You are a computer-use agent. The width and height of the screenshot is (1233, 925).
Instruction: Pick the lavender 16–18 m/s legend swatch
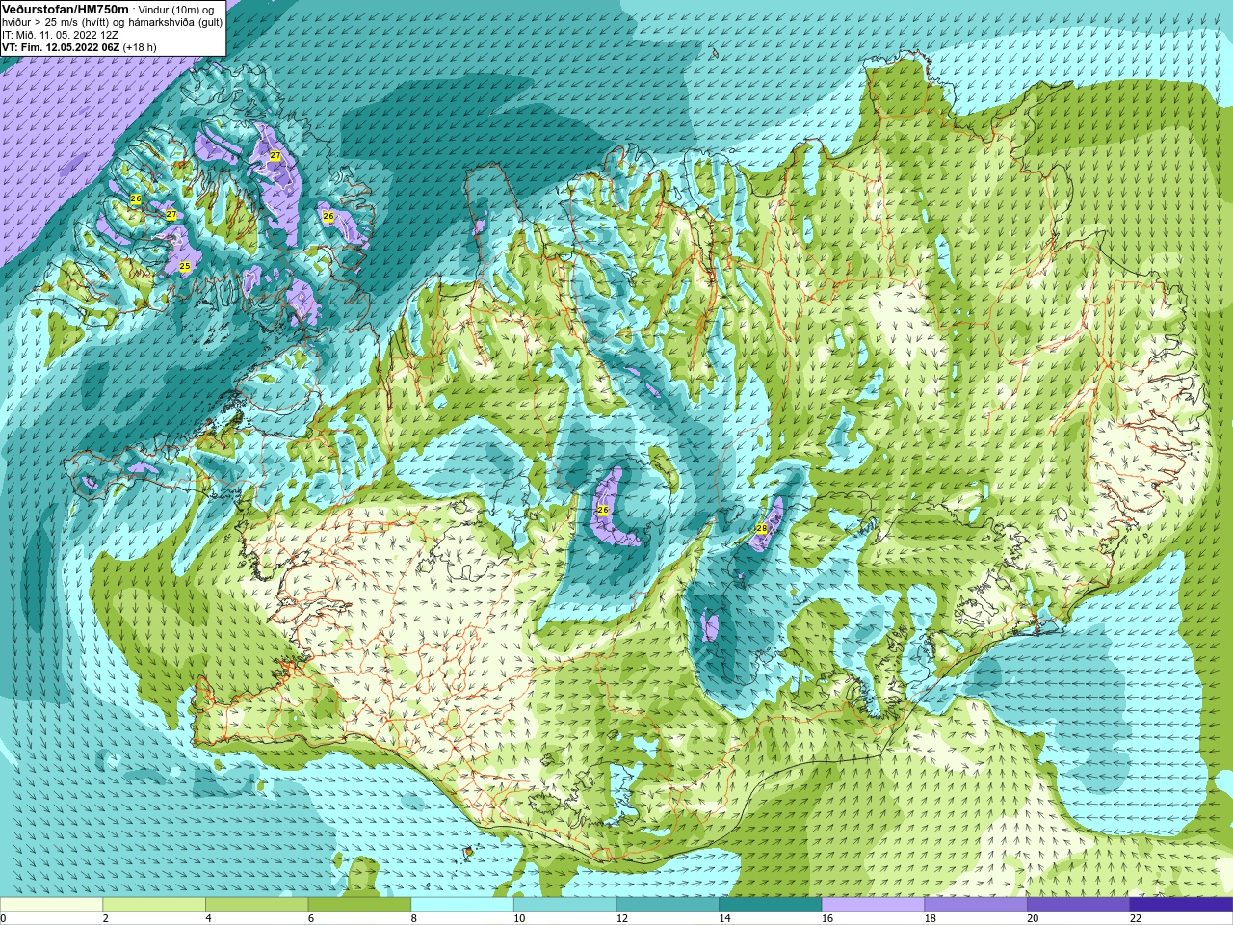873,905
